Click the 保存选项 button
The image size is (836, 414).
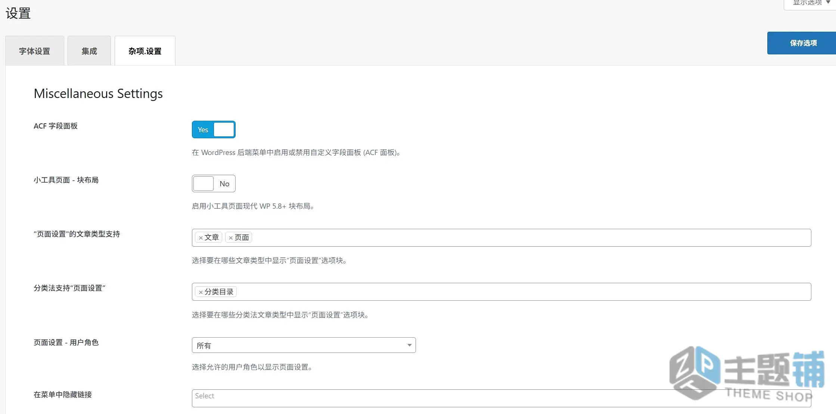[x=801, y=43]
